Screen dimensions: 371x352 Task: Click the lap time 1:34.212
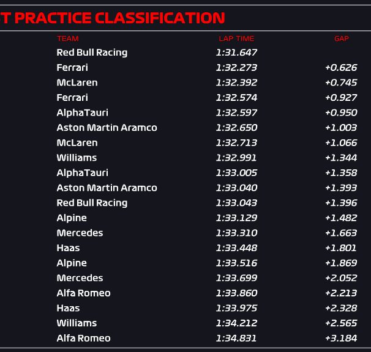click(x=236, y=323)
